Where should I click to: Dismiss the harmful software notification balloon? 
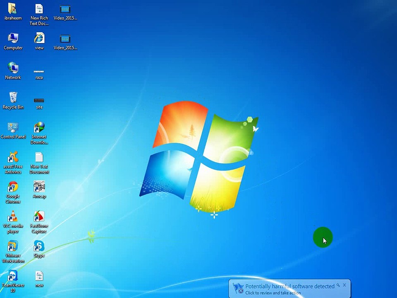click(x=344, y=285)
